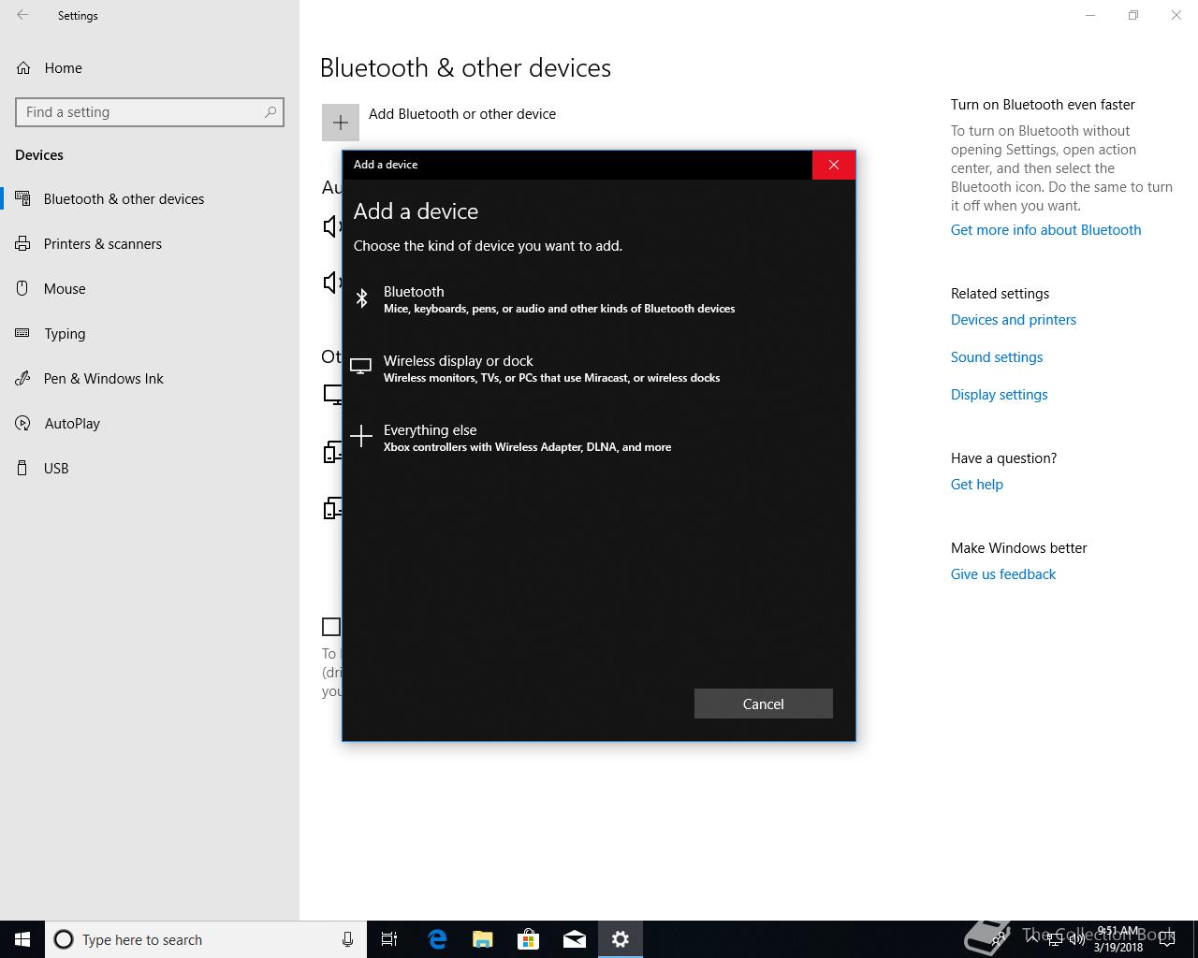Follow the Devices and printers link
The image size is (1198, 958).
tap(1013, 320)
